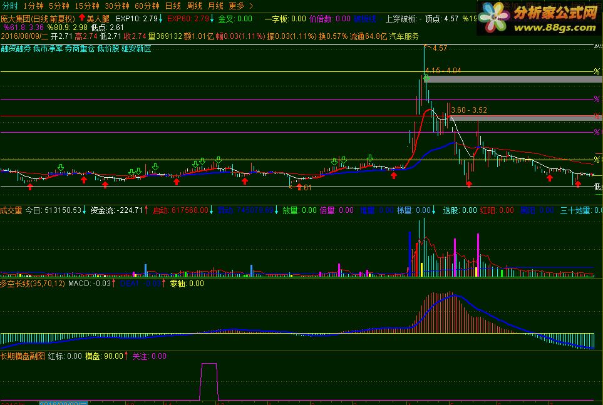603x405 pixels.
Task: Select the 1分钟 period tab
Action: 33,6
